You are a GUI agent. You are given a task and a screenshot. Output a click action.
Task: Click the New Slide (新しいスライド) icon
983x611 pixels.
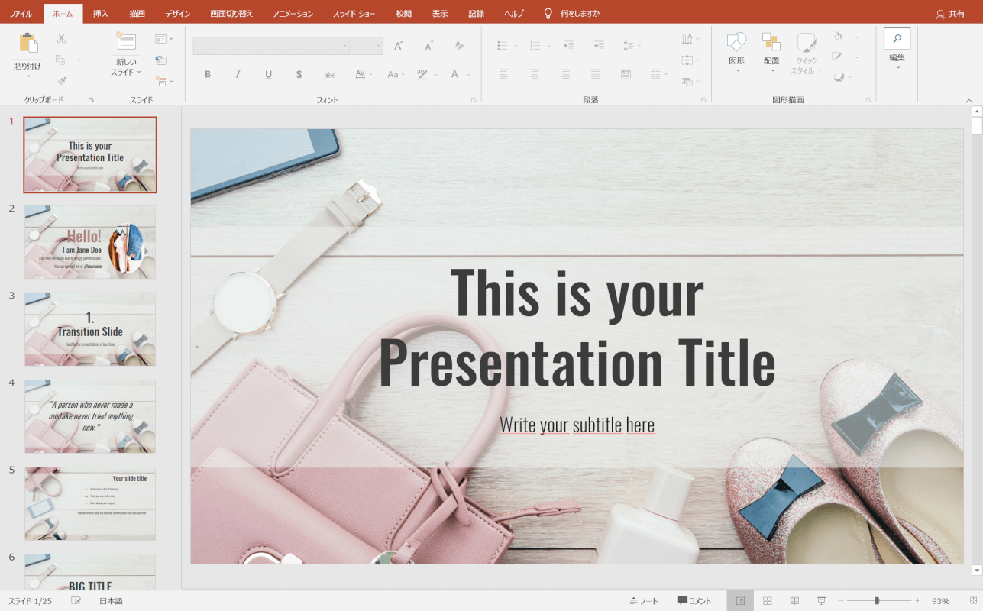(x=126, y=43)
